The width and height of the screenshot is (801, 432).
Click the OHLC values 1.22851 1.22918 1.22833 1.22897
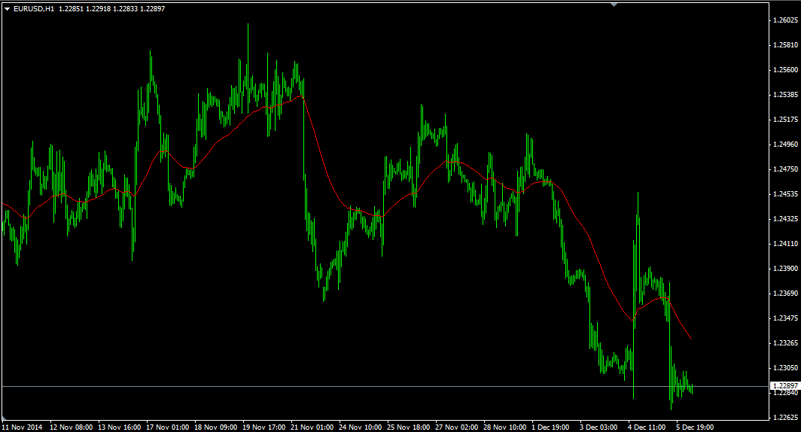[112, 9]
